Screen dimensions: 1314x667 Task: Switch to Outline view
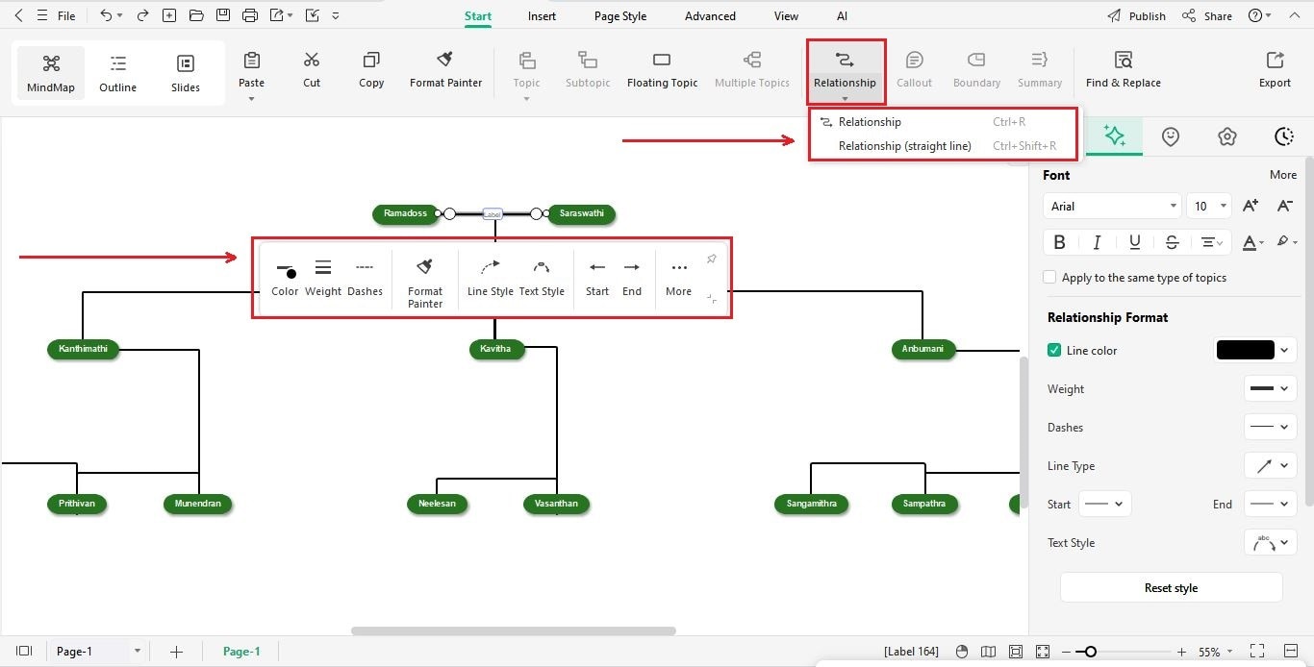coord(118,73)
